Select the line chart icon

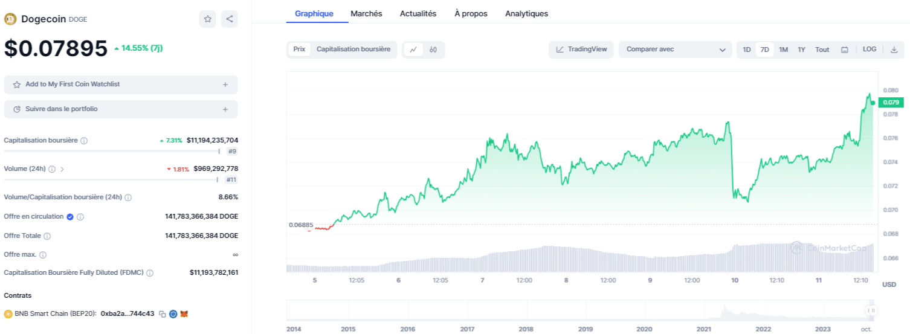(413, 50)
